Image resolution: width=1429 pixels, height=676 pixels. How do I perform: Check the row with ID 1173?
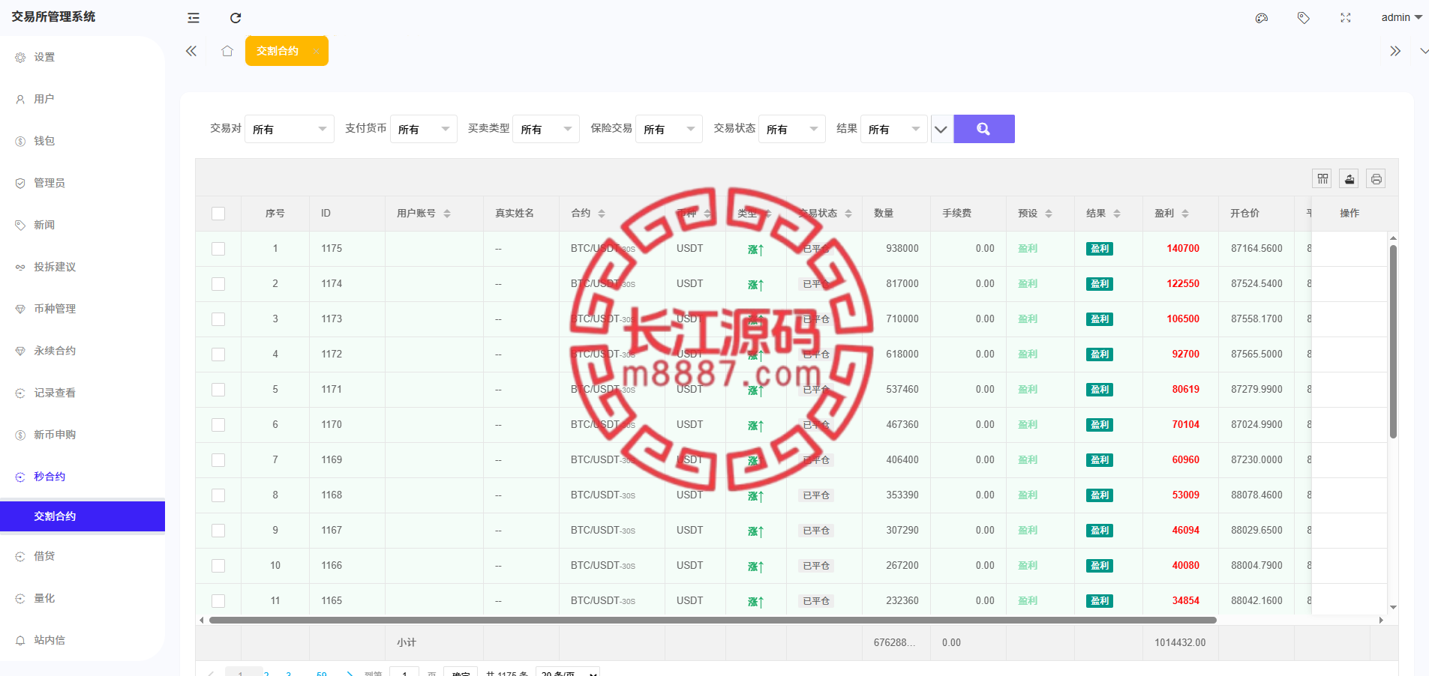[218, 319]
